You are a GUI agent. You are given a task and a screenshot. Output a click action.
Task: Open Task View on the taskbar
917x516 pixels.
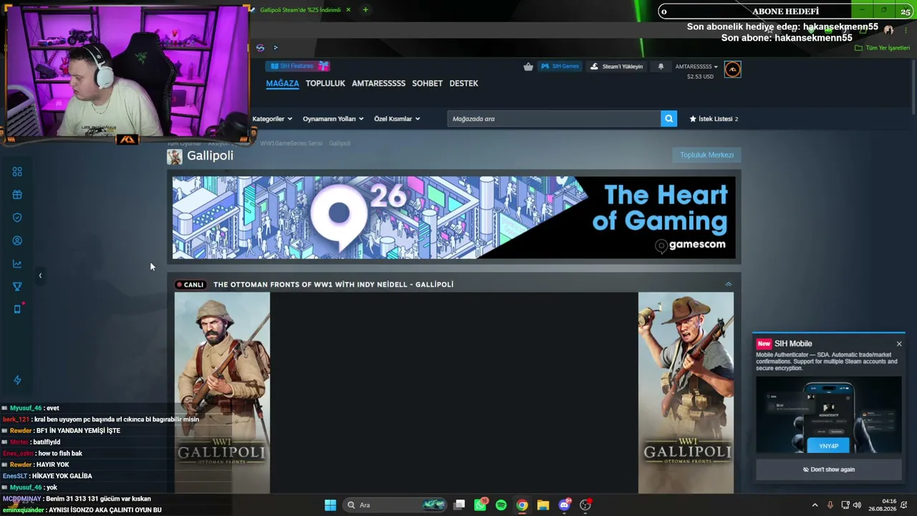[x=459, y=505]
